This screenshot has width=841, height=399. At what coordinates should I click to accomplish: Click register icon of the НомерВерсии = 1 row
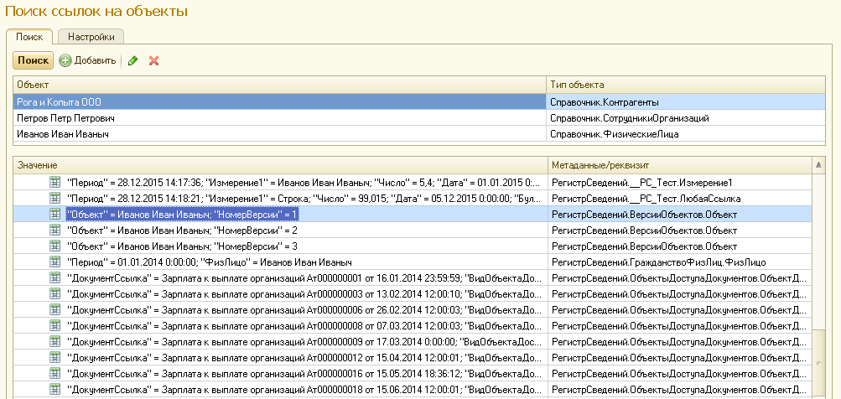55,215
